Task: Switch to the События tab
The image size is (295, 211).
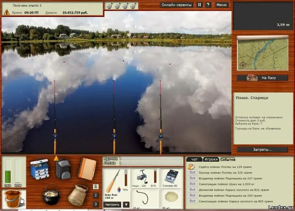Action: 228,159
